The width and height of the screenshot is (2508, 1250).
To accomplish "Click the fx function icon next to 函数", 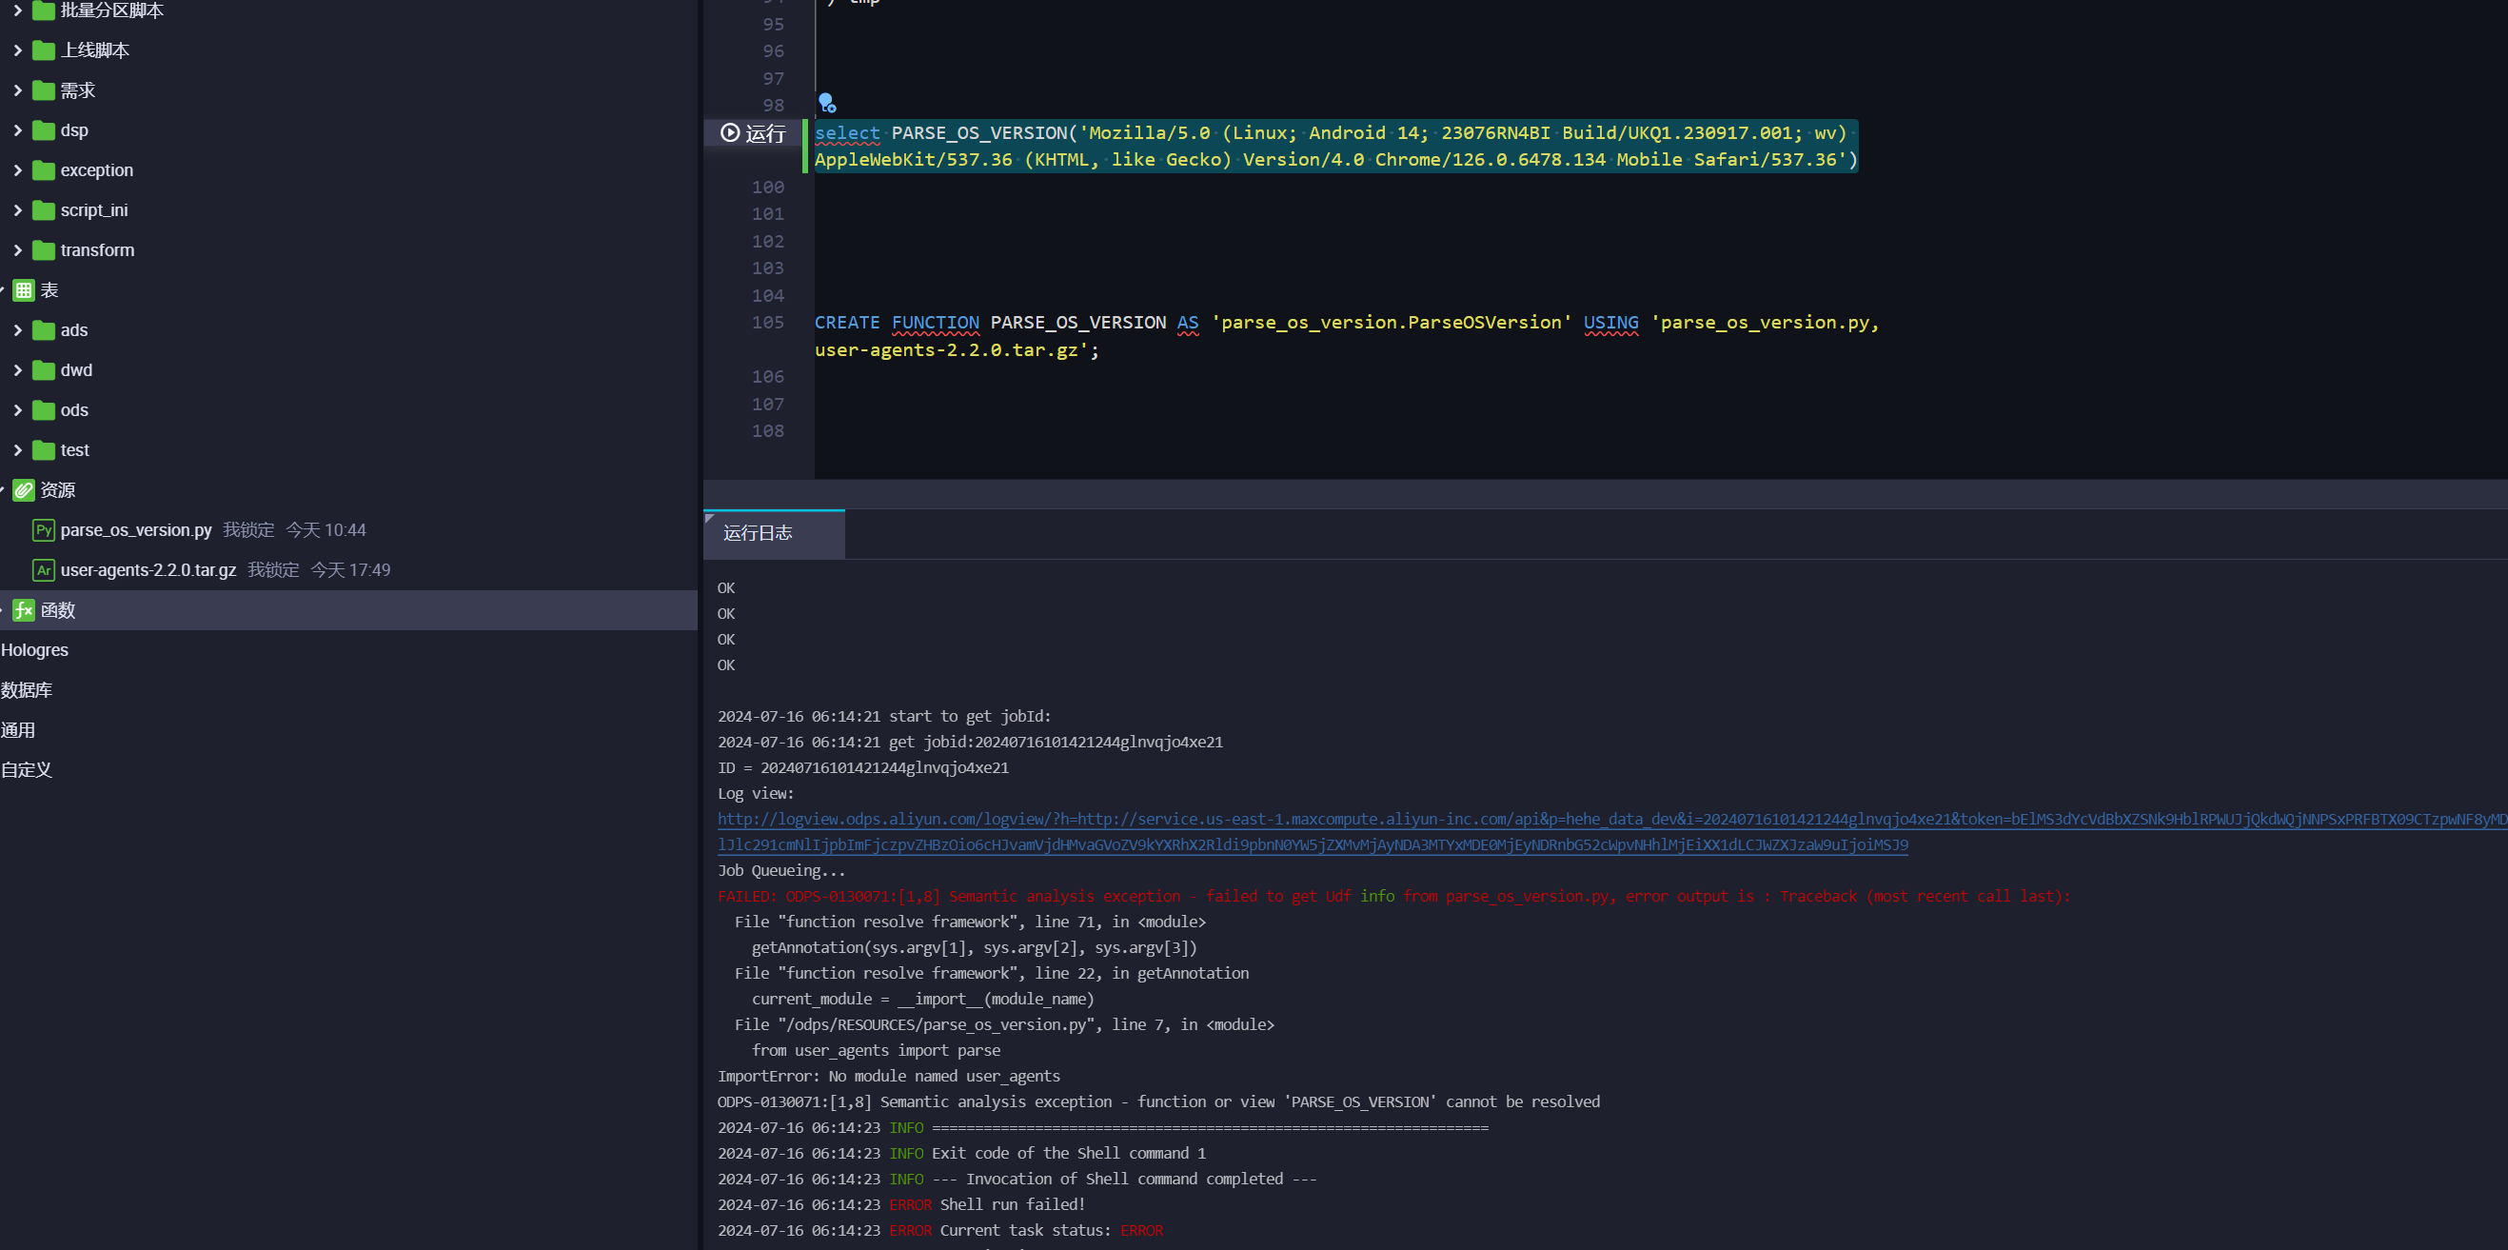I will pyautogui.click(x=24, y=609).
